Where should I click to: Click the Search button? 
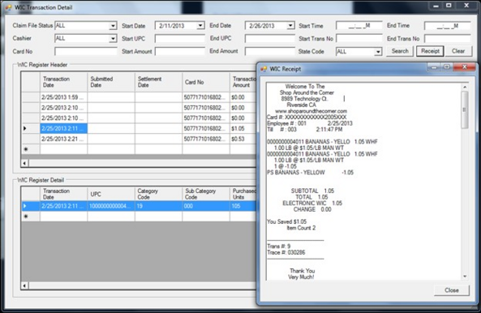tap(400, 51)
